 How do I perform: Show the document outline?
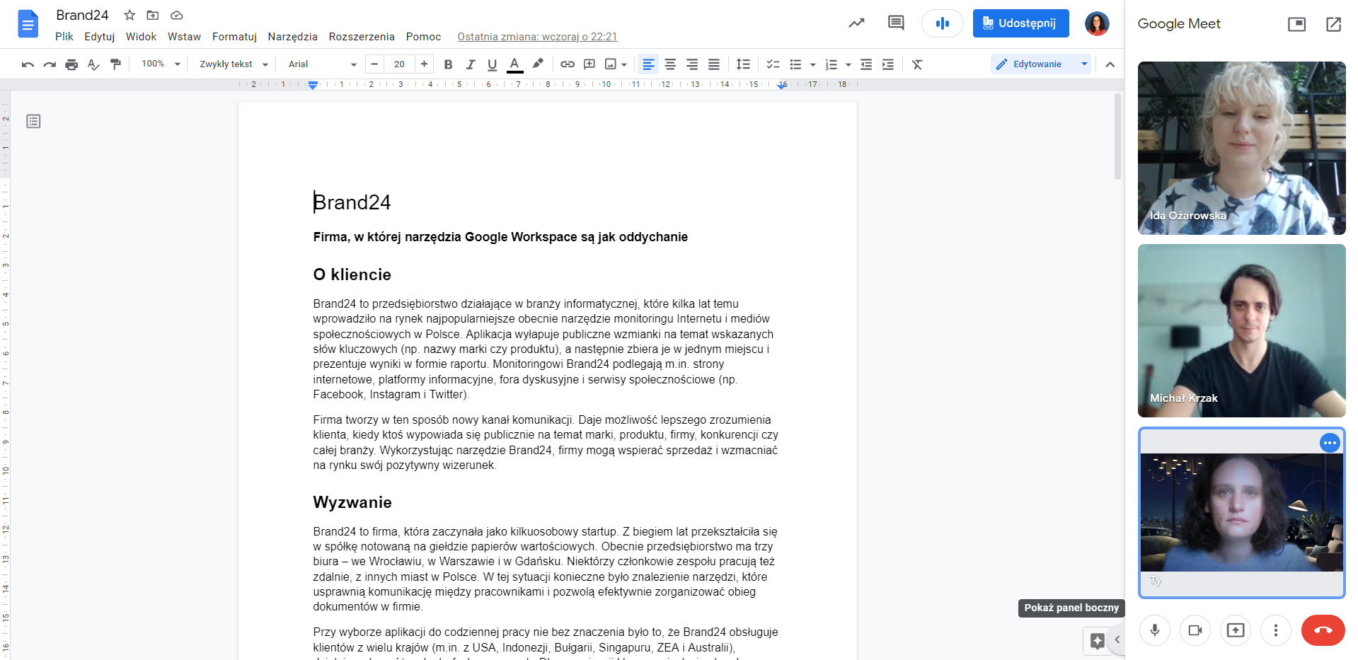(x=33, y=122)
